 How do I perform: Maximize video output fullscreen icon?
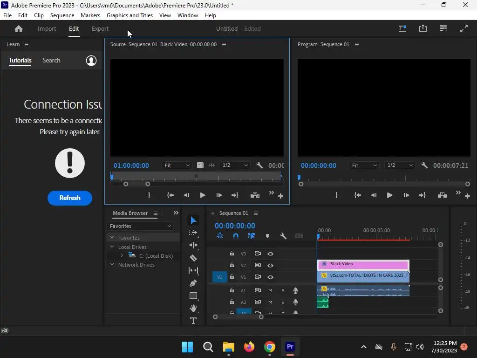pos(464,28)
